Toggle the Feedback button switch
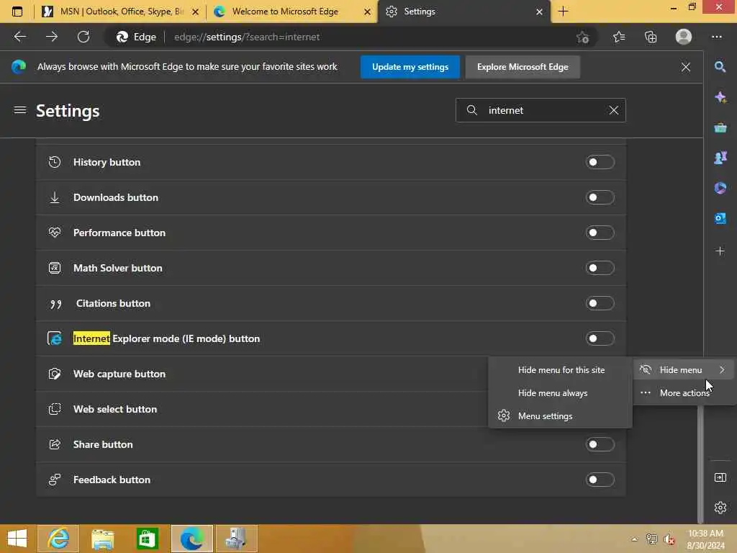737x553 pixels. [600, 480]
